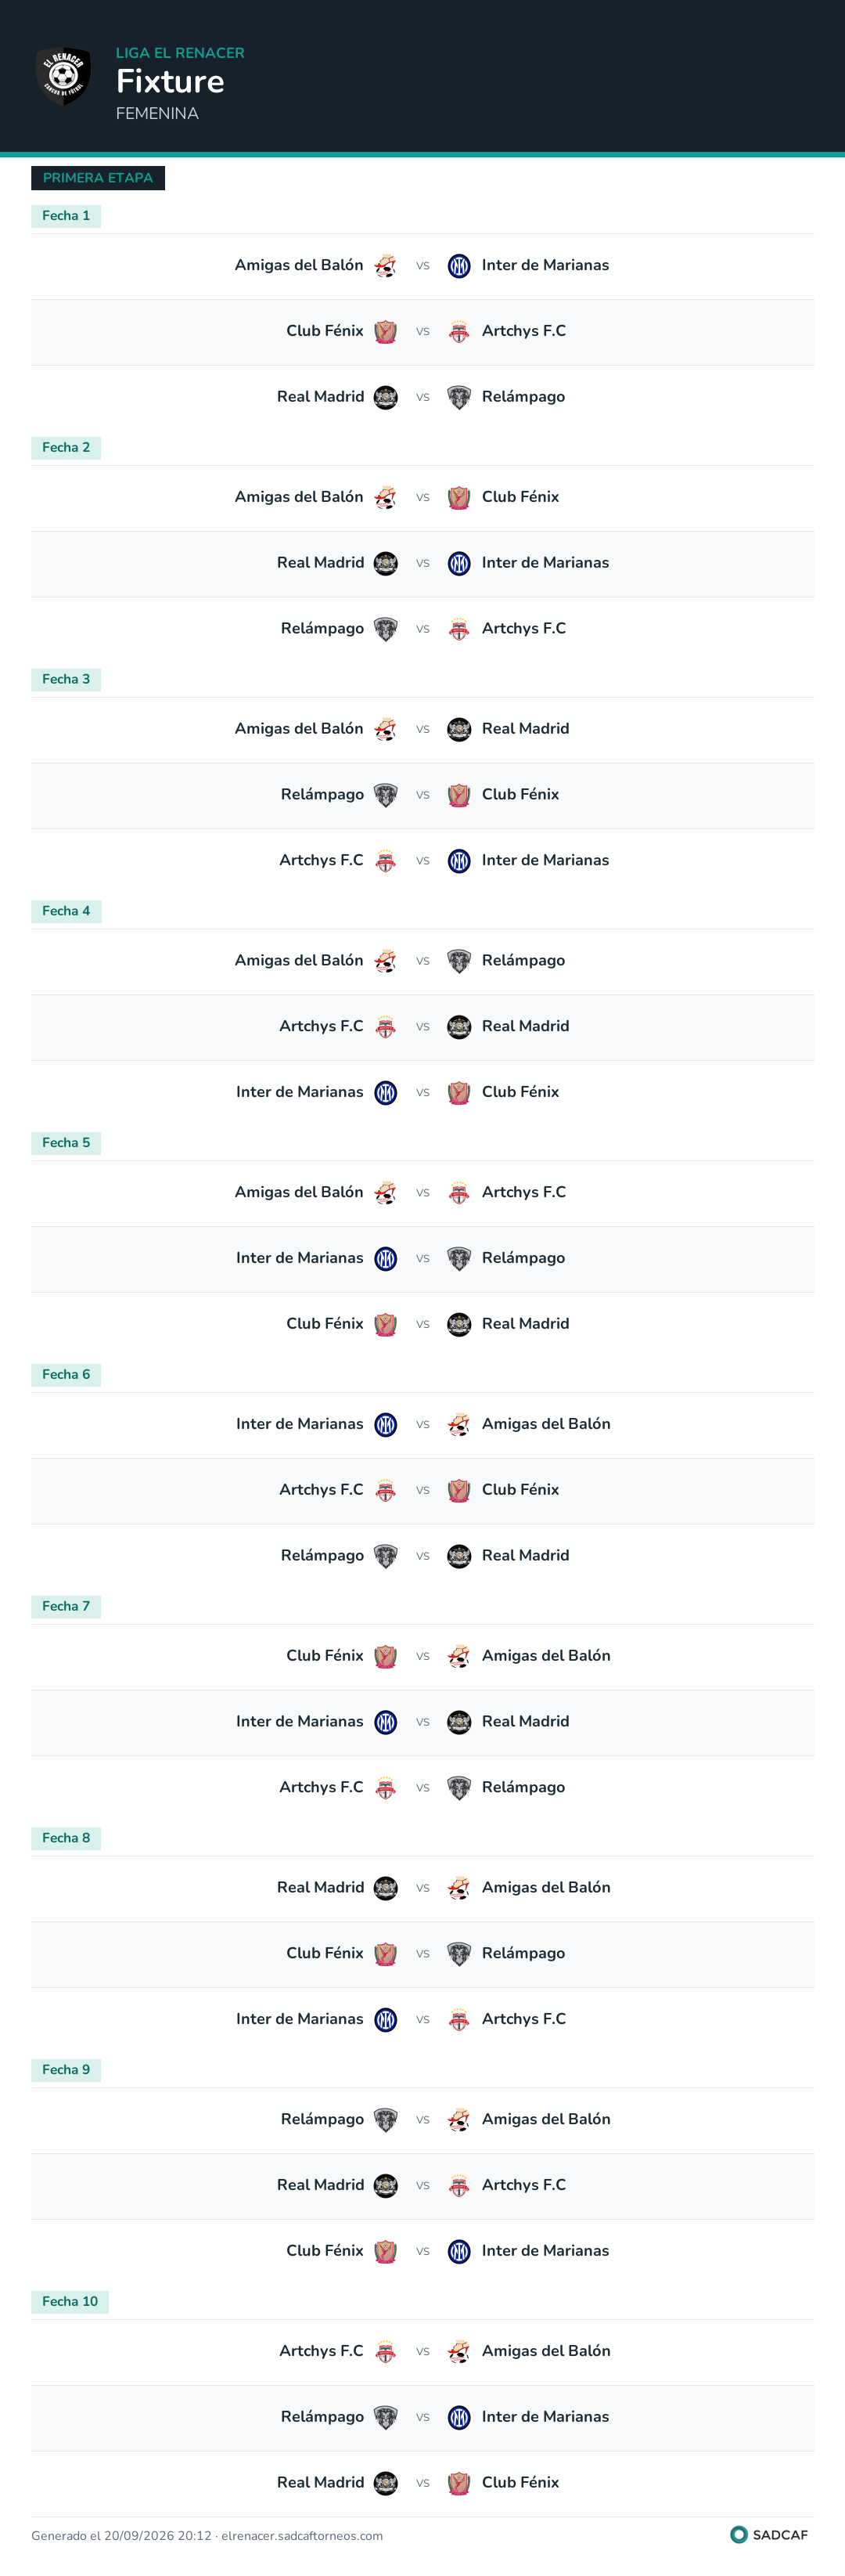The image size is (845, 2576).
Task: Click Club Fénix crest in Fecha 1
Action: pyautogui.click(x=386, y=332)
